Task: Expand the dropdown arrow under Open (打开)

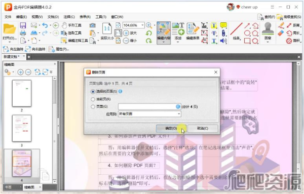Action: pos(10,42)
